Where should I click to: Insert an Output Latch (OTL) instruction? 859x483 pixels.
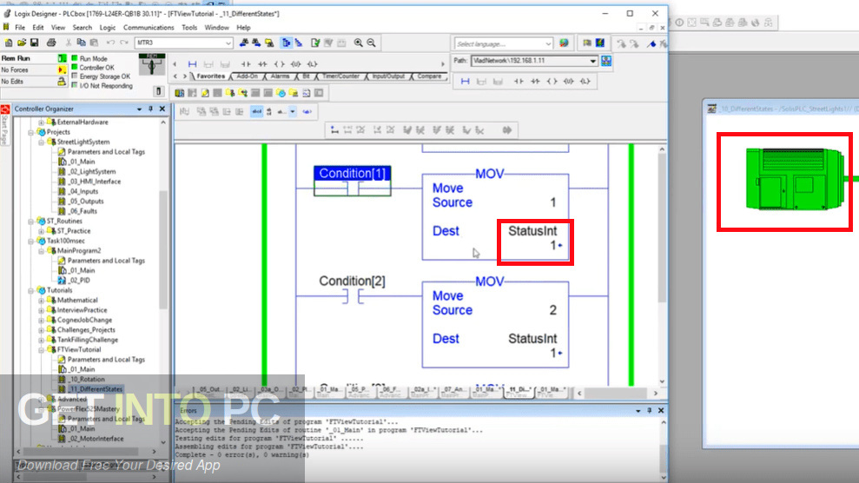tap(313, 64)
